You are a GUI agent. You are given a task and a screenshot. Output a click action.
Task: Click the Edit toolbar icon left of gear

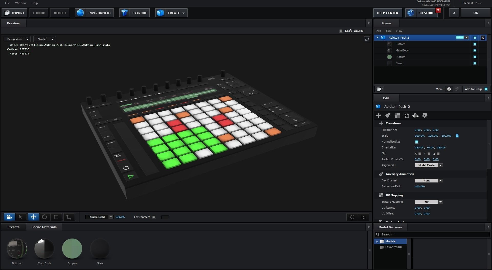[x=415, y=115]
